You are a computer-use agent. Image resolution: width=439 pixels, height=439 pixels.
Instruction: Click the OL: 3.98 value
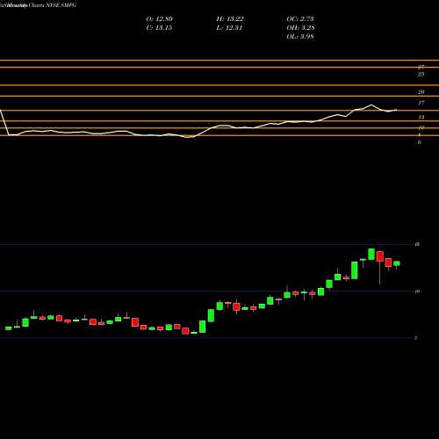[x=300, y=37]
